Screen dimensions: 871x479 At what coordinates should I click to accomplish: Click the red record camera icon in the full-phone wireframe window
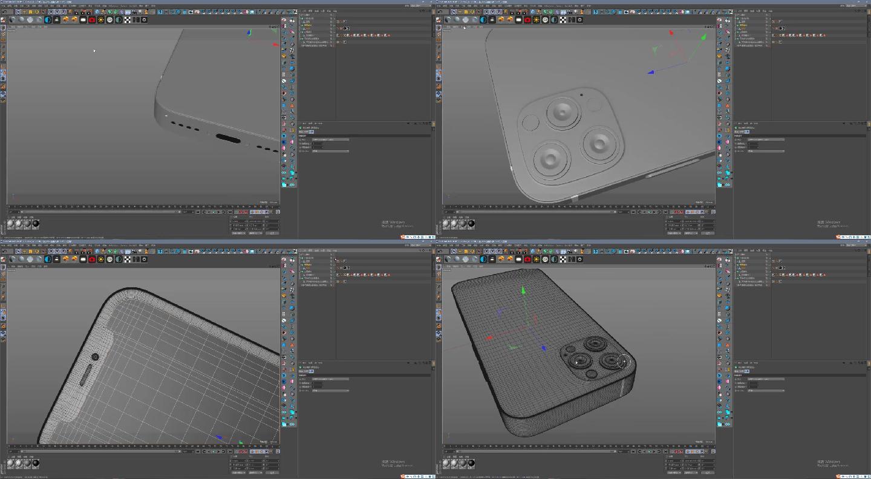pyautogui.click(x=527, y=259)
